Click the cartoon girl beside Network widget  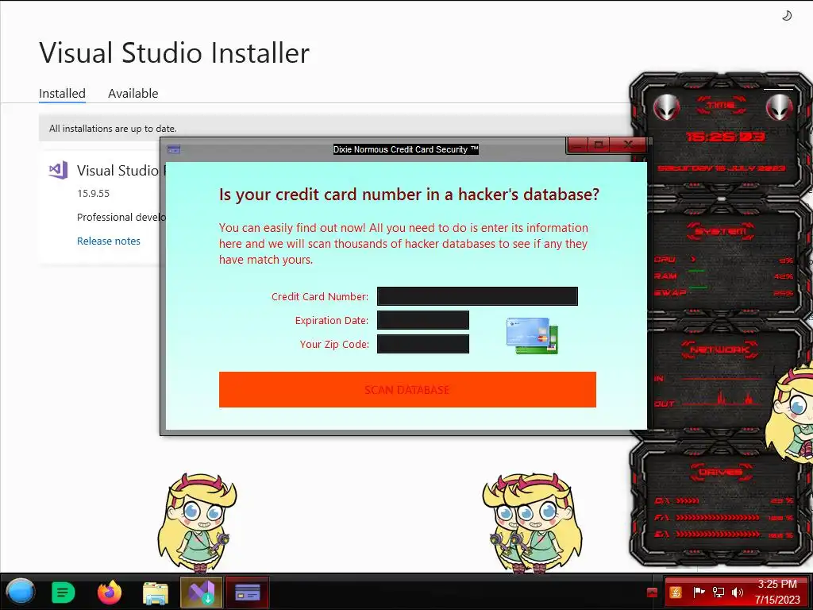coord(790,413)
